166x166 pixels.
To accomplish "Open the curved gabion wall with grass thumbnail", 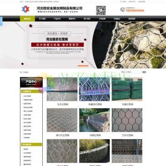I will coord(95,151).
